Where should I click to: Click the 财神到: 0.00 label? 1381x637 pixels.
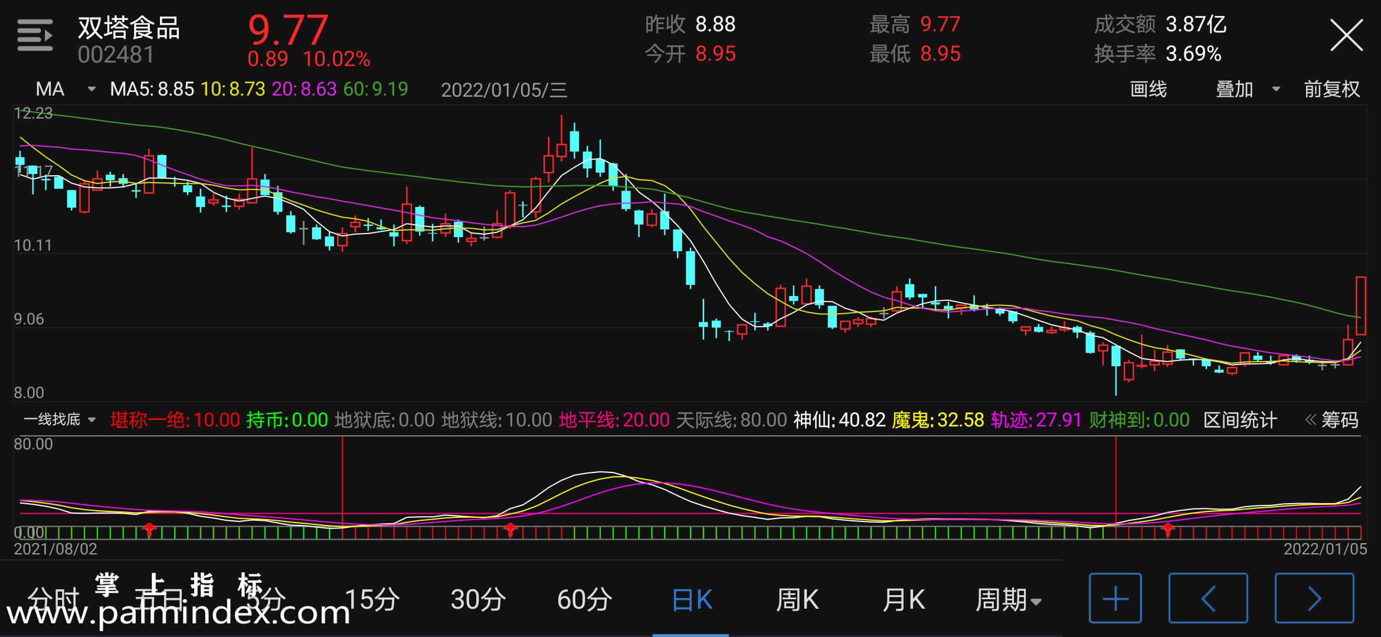click(1139, 420)
